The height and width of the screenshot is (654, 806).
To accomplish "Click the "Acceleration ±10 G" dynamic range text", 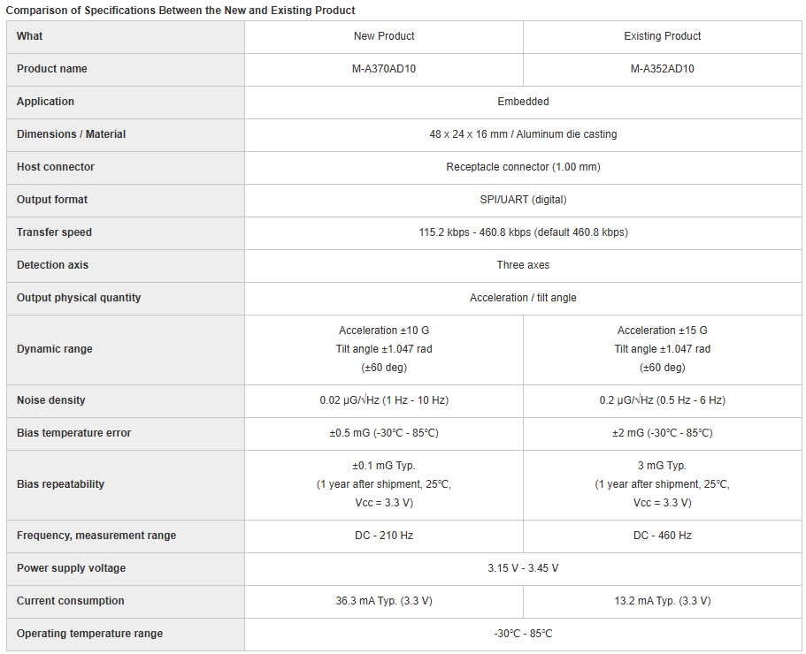I will tap(384, 331).
